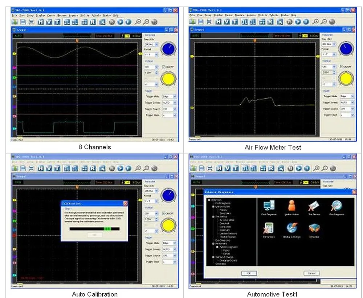Click orange trigger position marker in 8 Channels
Viewport: 363px width, 298px height.
(77, 41)
